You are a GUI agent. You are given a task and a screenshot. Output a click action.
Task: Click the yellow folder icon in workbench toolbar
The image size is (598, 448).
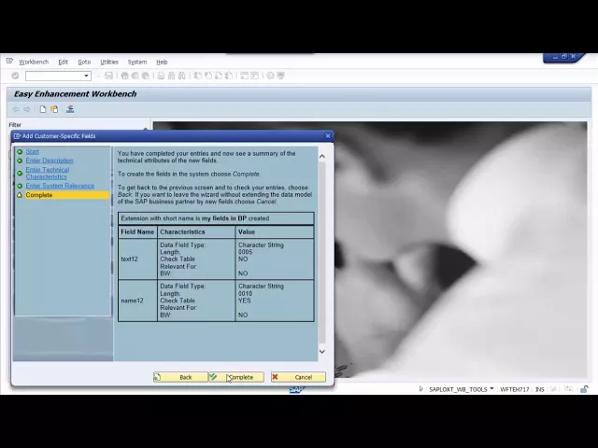point(54,109)
